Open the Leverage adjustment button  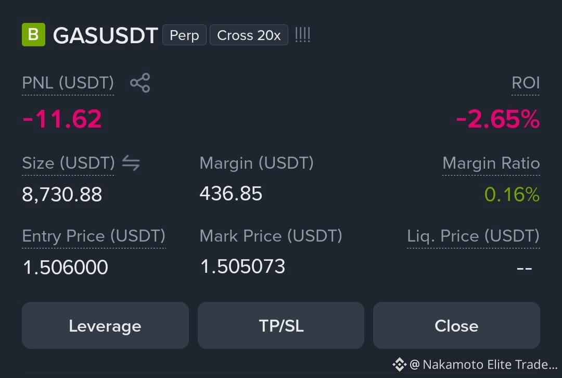pyautogui.click(x=105, y=325)
